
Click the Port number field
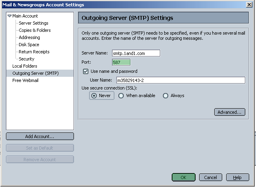[121, 62]
